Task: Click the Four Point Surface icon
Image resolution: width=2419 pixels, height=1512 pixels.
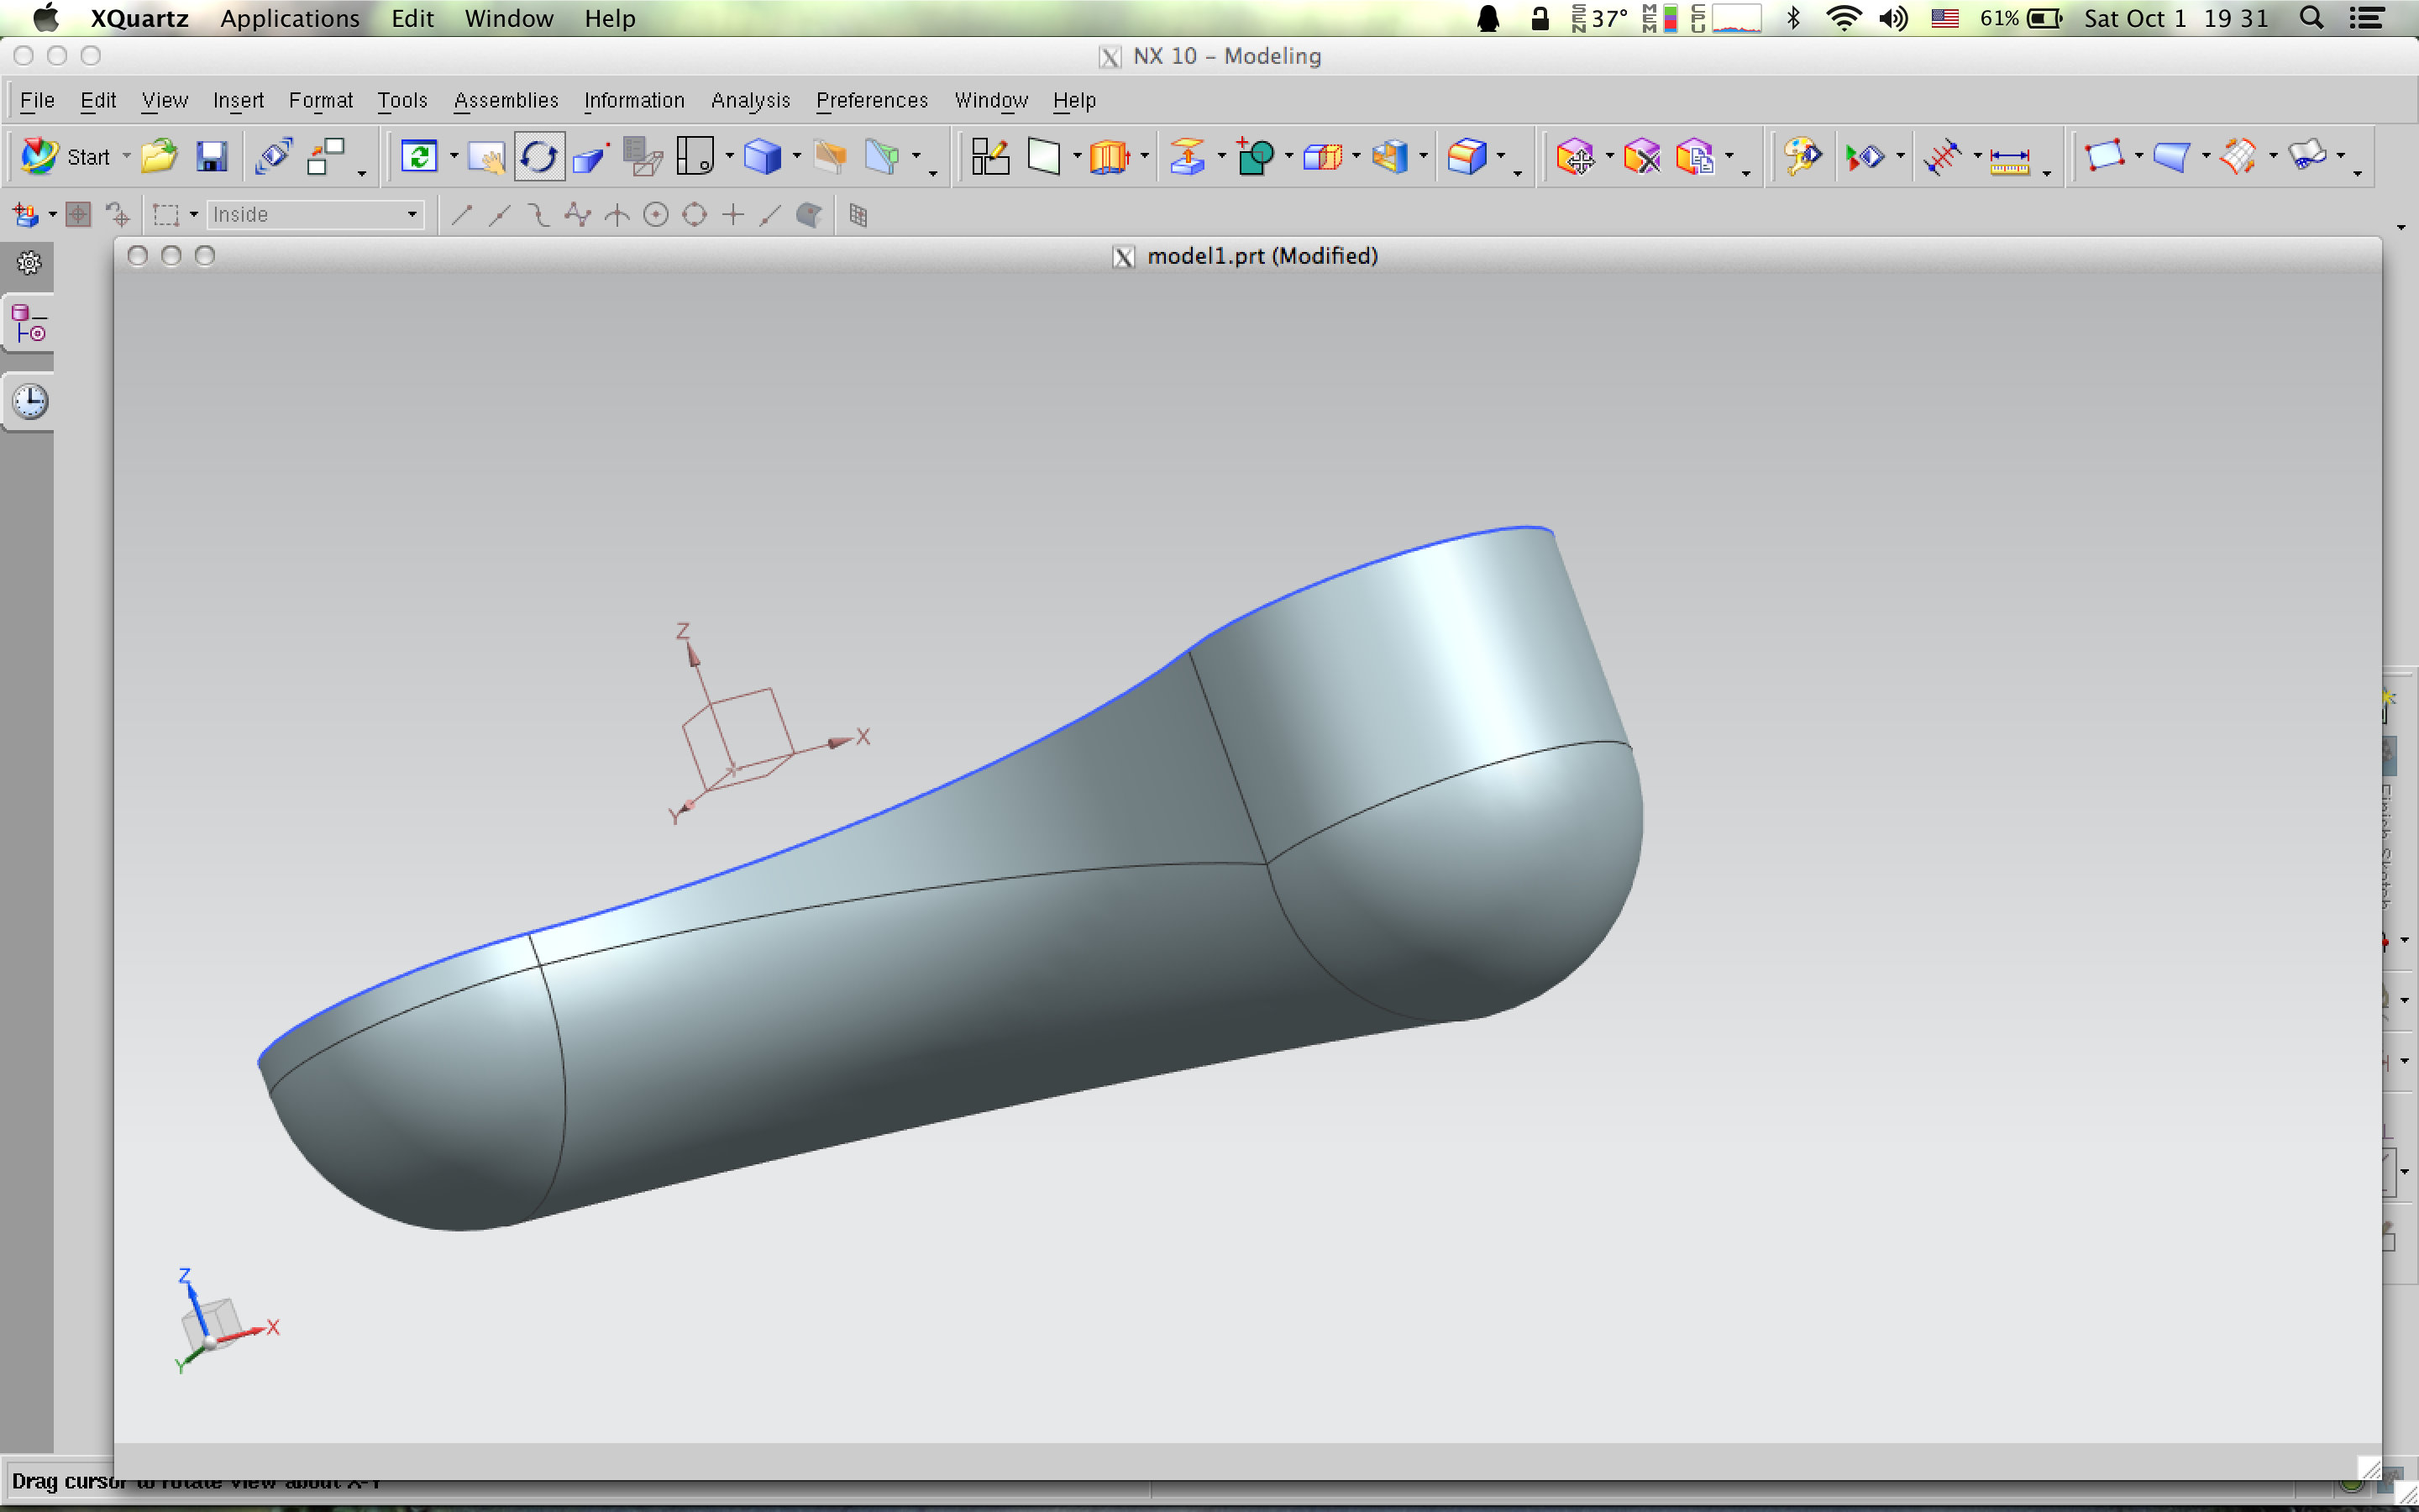Action: (x=2104, y=157)
